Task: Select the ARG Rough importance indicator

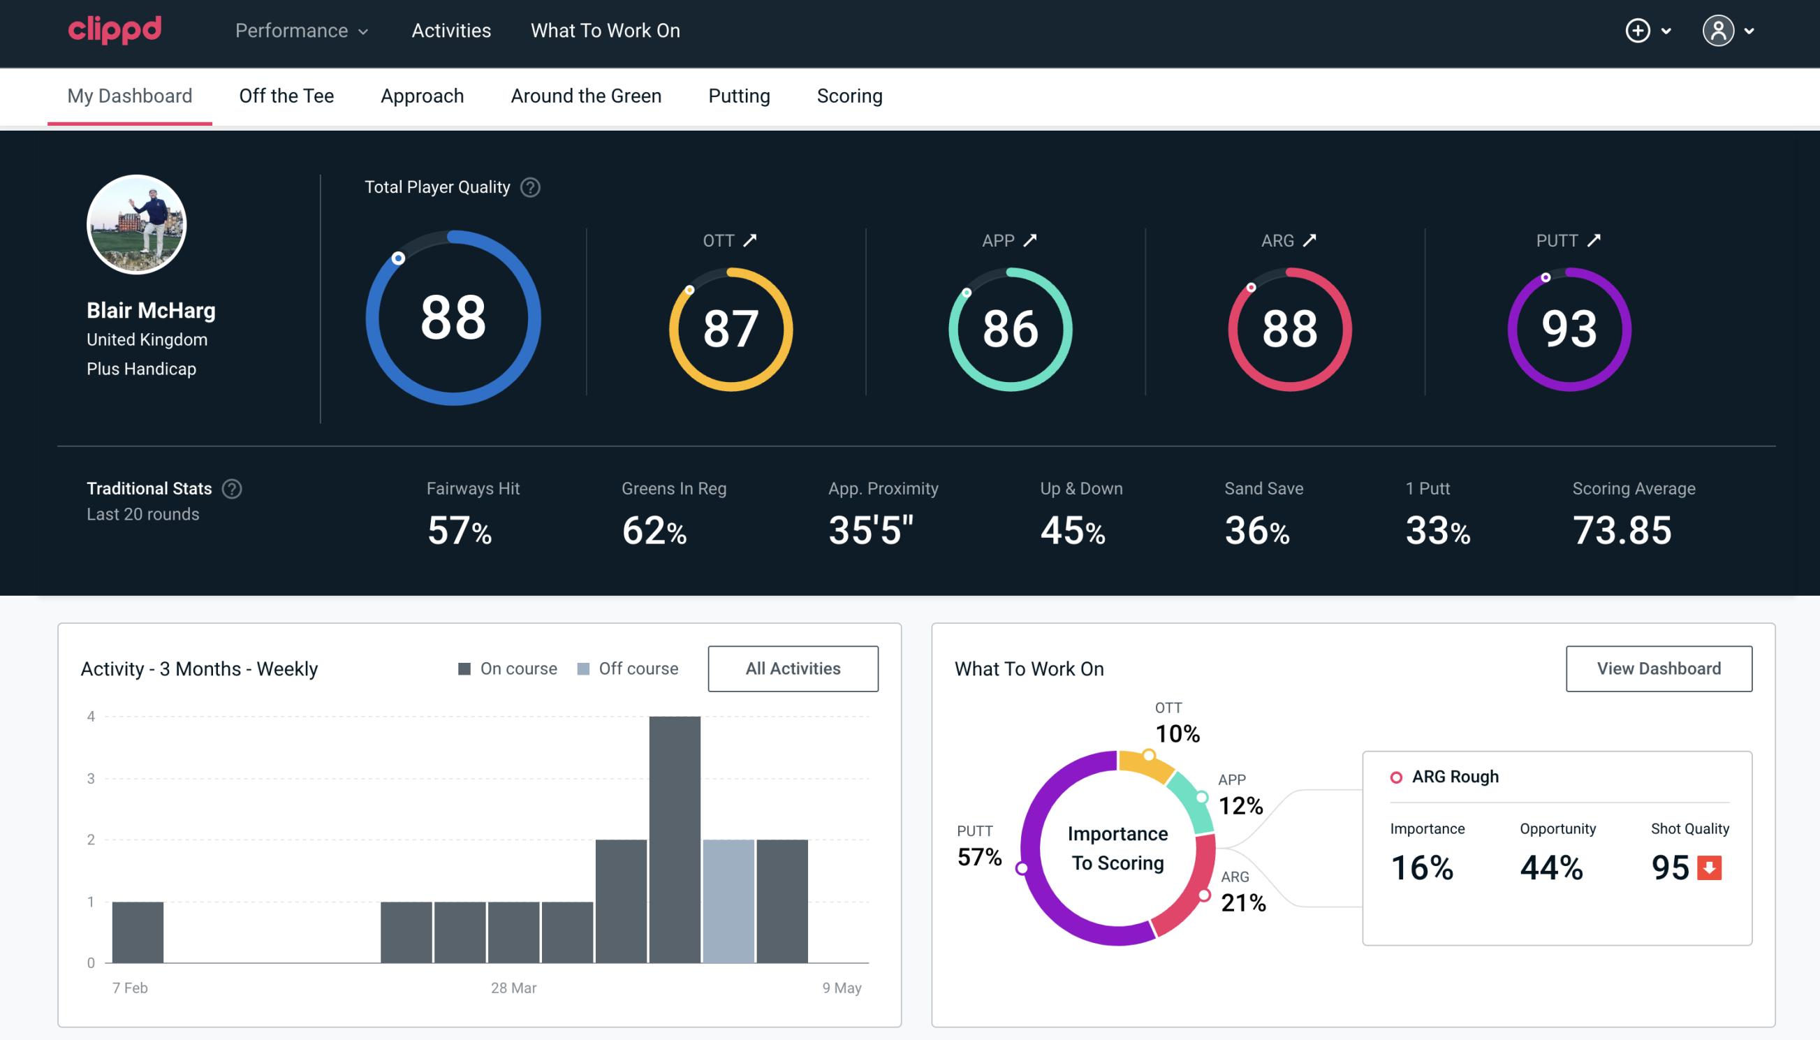Action: coord(1425,865)
